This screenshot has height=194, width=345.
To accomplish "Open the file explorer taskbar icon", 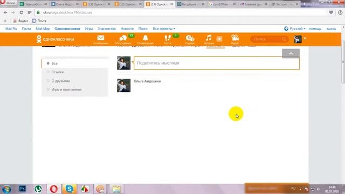I will pos(116,189).
